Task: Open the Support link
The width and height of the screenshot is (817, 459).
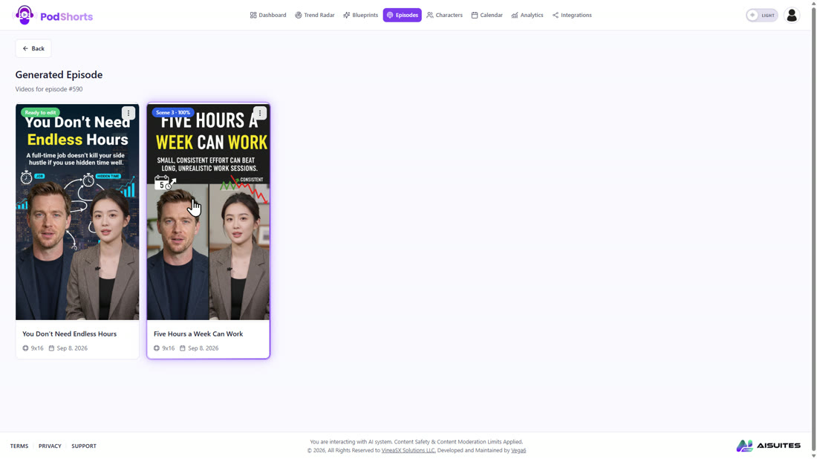Action: [x=84, y=446]
